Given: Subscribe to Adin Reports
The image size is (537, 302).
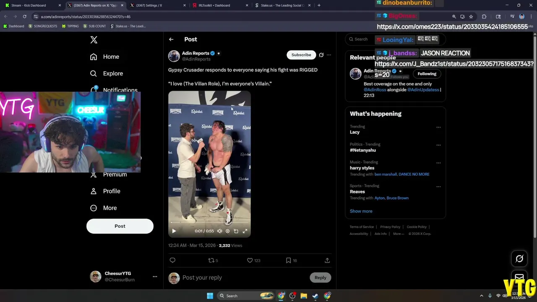Looking at the screenshot, I should (x=301, y=55).
